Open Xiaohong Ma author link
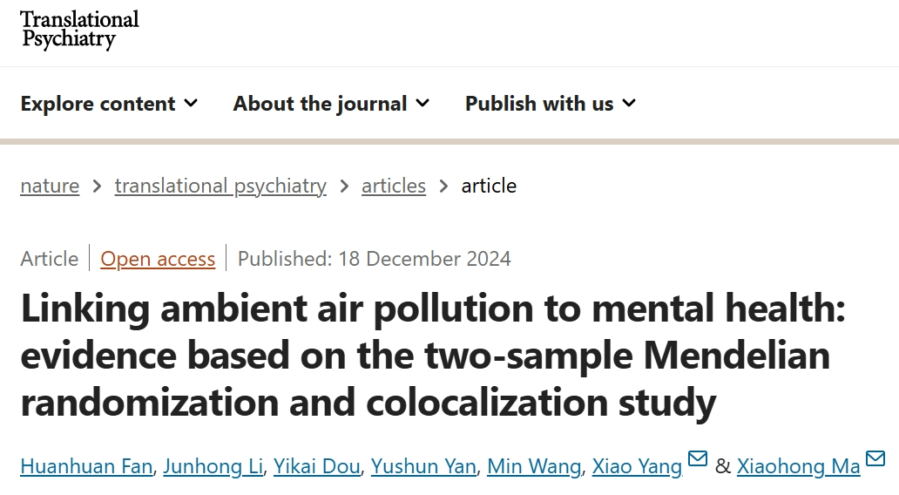 coord(798,466)
